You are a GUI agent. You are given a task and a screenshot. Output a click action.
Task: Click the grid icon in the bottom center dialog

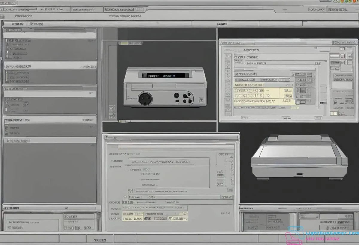(x=130, y=190)
